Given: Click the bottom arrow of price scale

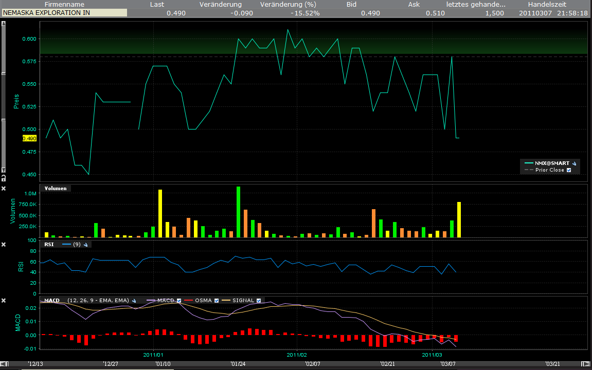Looking at the screenshot, I should point(4,170).
